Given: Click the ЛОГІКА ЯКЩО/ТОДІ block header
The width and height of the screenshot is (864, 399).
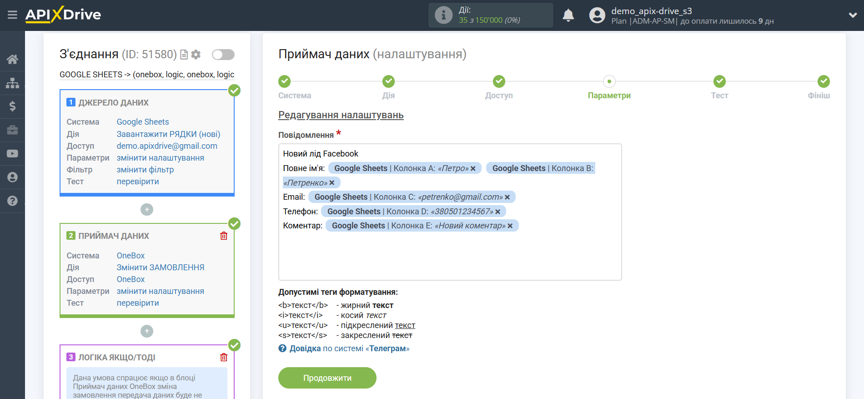Looking at the screenshot, I should click(116, 358).
